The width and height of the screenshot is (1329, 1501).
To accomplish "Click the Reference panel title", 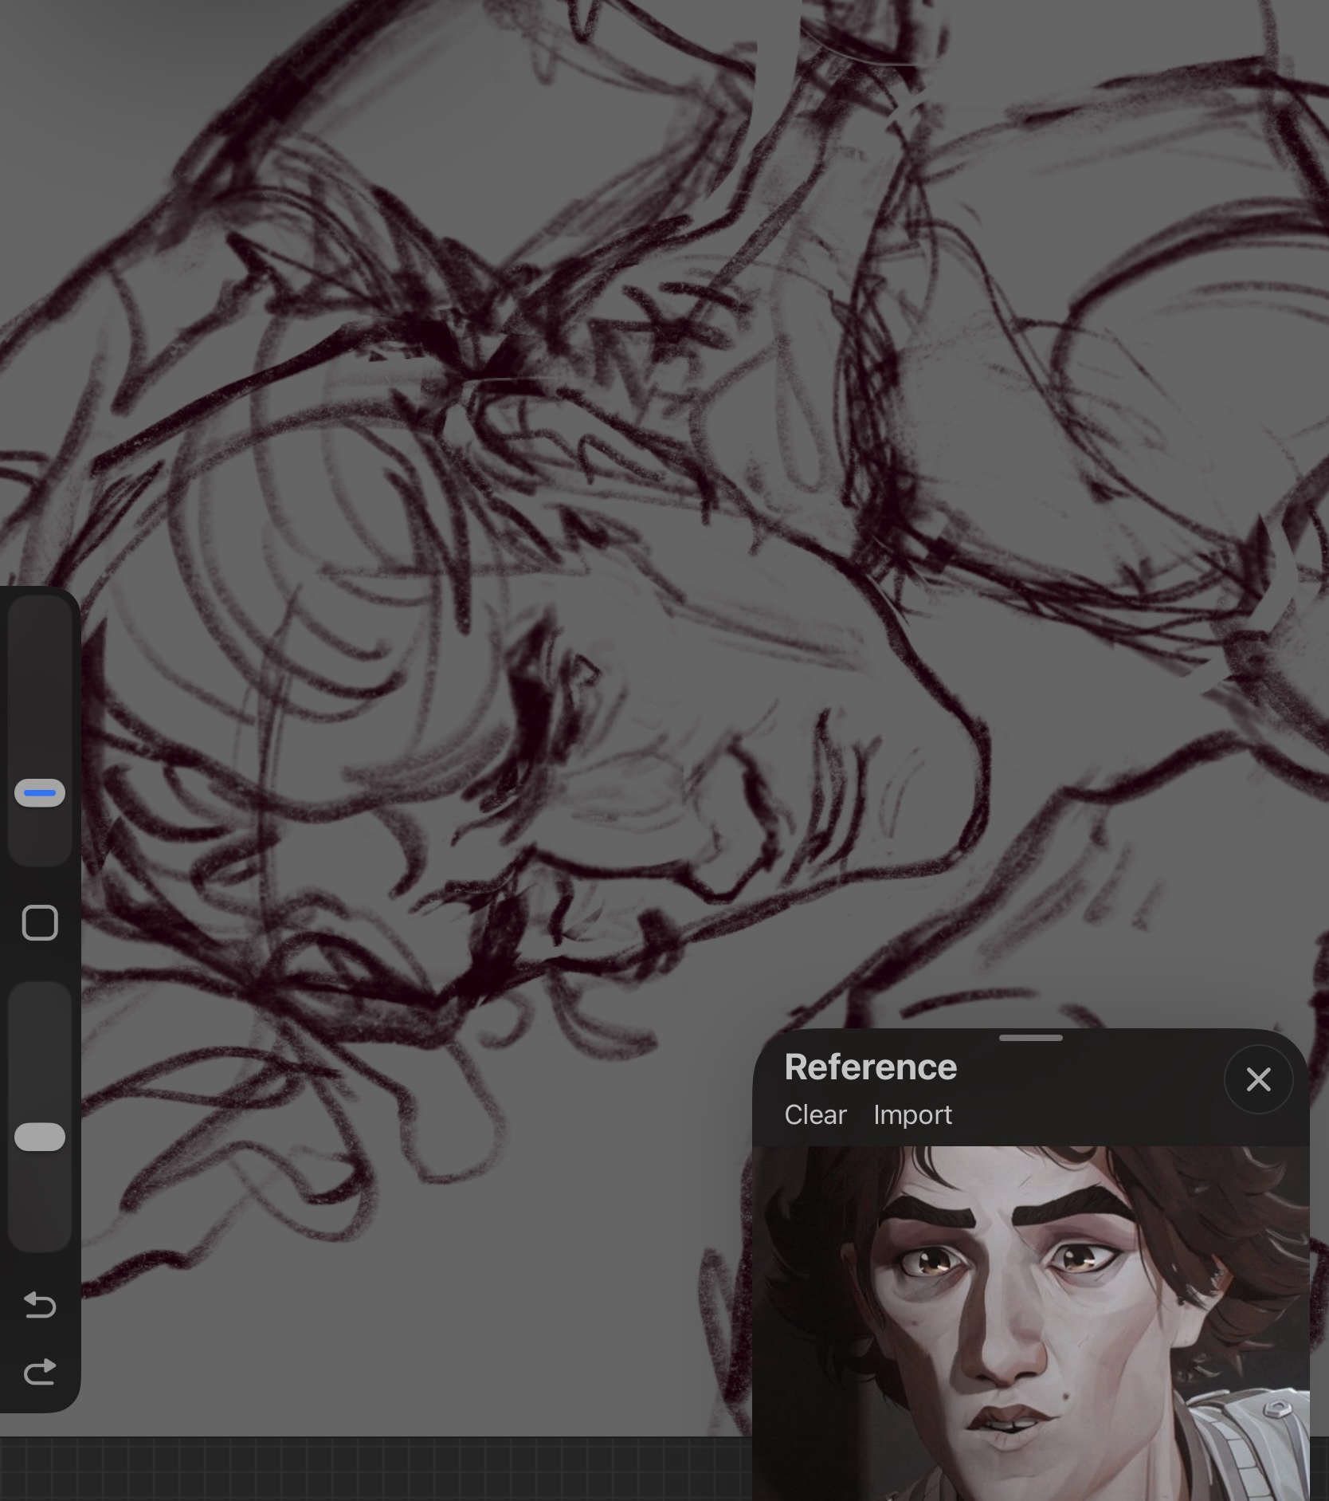I will [x=870, y=1067].
